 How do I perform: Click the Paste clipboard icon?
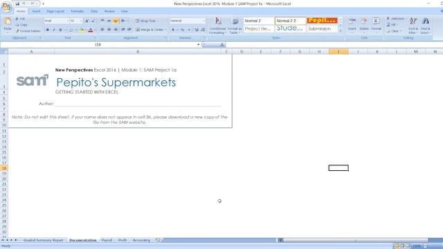[8, 21]
